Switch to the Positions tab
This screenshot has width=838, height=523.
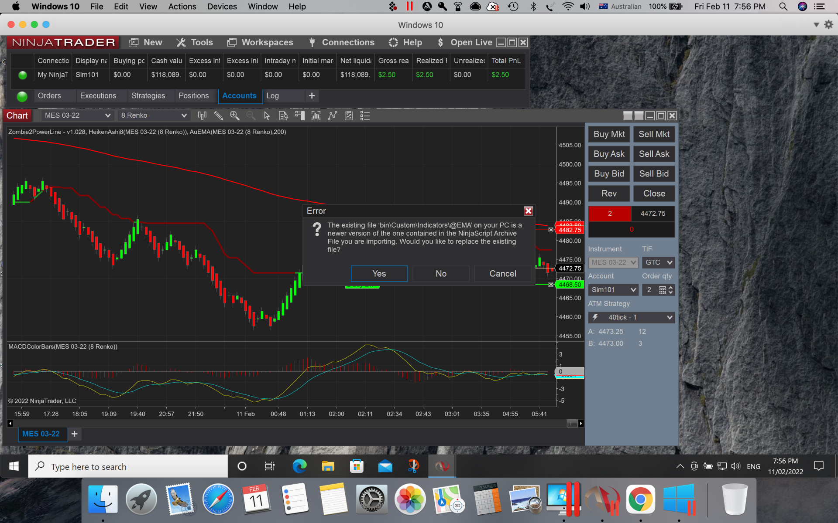click(193, 96)
